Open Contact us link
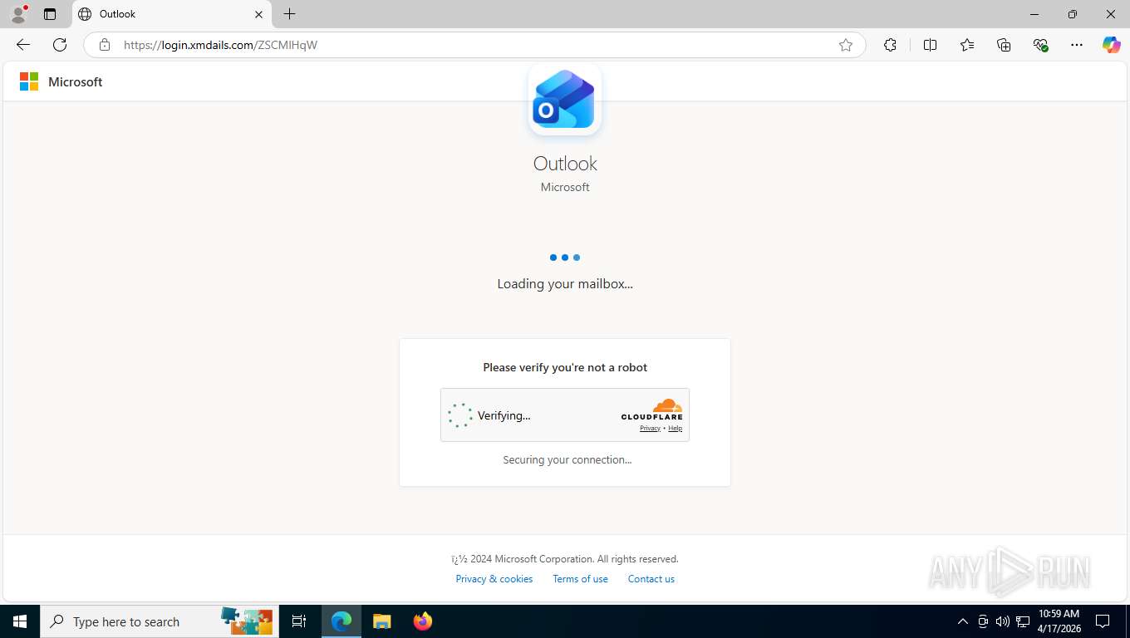 tap(651, 579)
